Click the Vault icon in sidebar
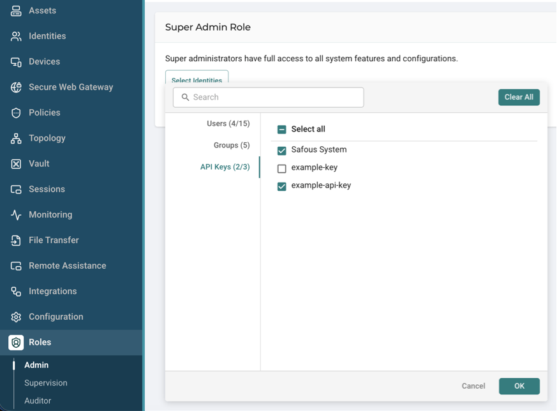The width and height of the screenshot is (557, 411). tap(16, 164)
